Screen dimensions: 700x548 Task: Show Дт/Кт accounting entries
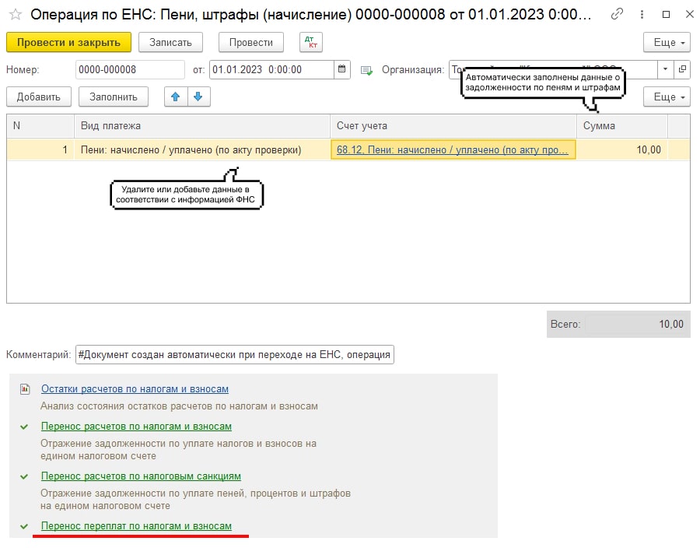point(310,42)
